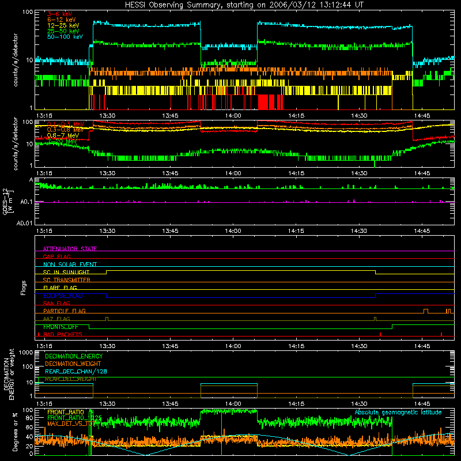Select the cyan '50-100 keV' legend label
Screen dimensions: 461x461
coord(65,37)
